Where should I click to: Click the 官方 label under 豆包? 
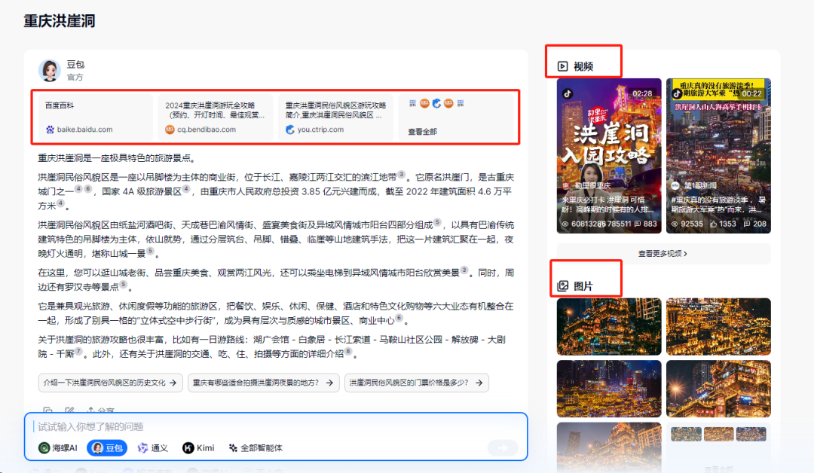75,78
